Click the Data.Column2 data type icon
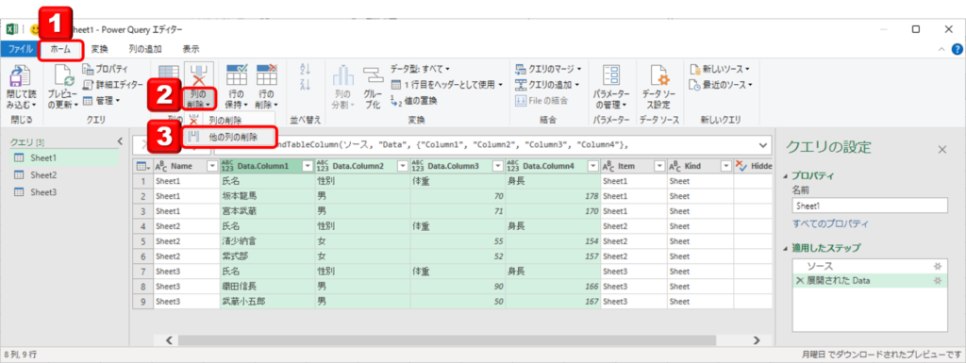Image resolution: width=966 pixels, height=363 pixels. coord(323,166)
